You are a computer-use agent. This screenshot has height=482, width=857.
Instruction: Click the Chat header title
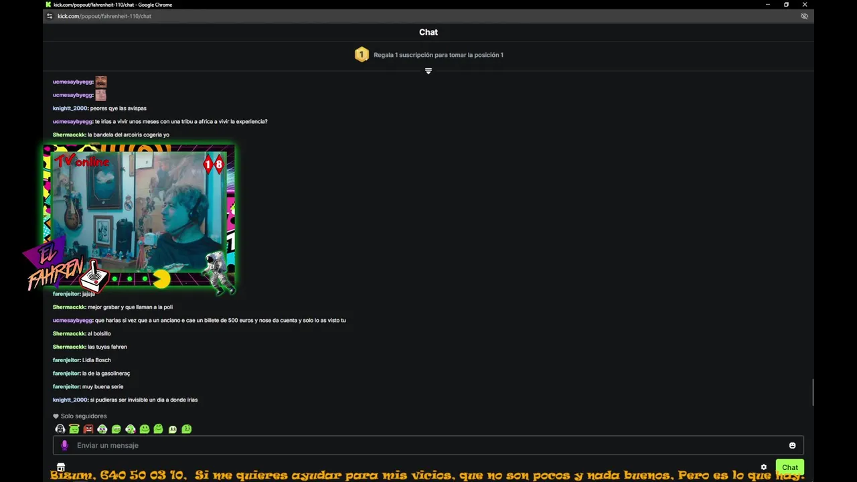tap(428, 32)
